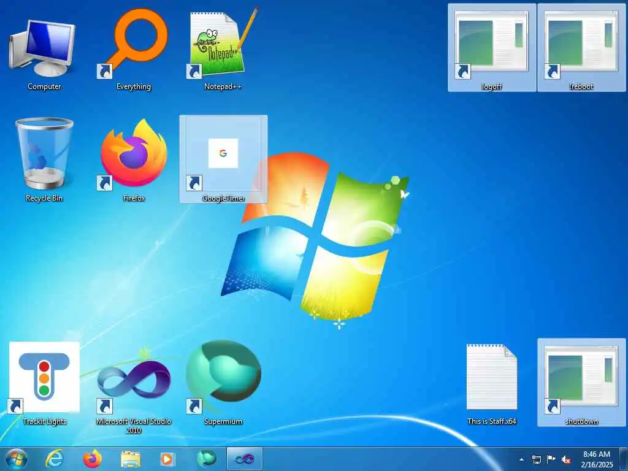Launch Supermium from the taskbar

pyautogui.click(x=206, y=459)
